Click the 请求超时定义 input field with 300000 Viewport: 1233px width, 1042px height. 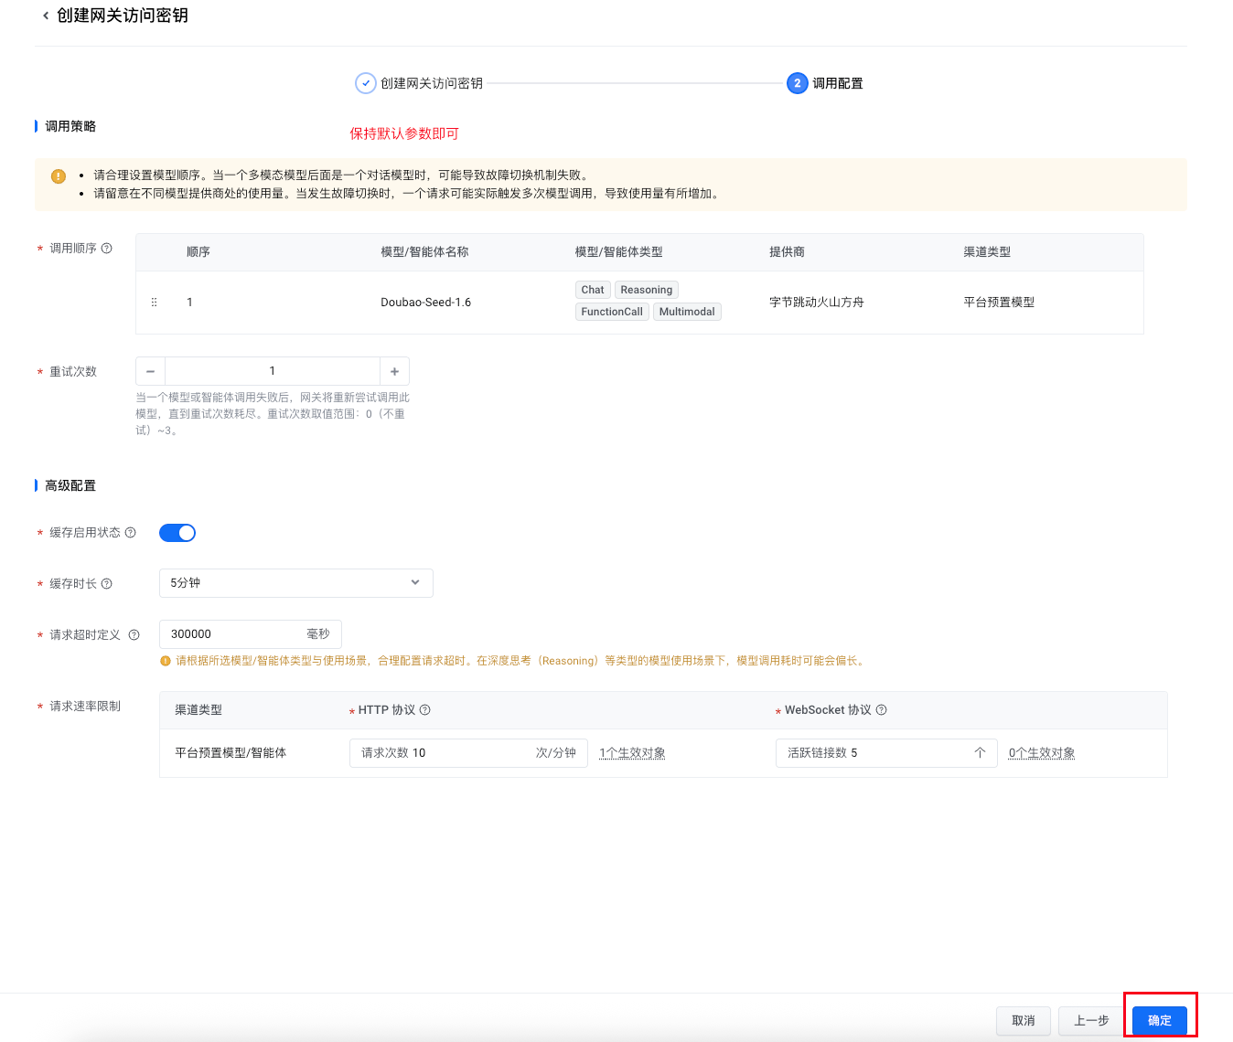233,634
